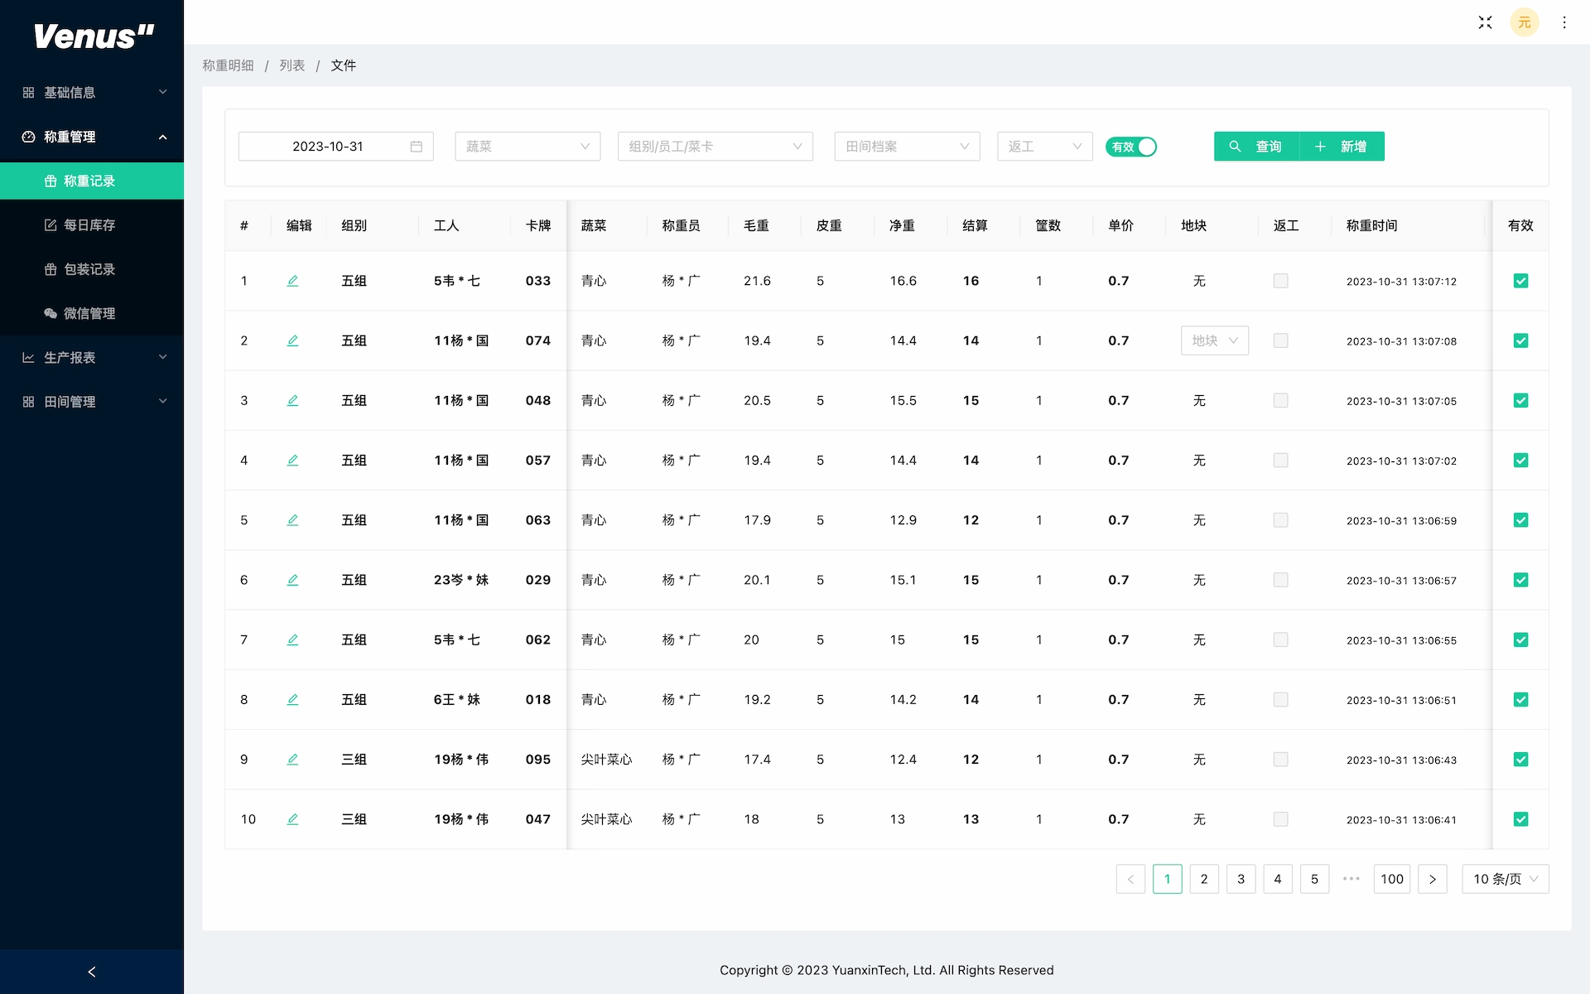Click the edit pencil icon in row 3
The height and width of the screenshot is (994, 1590).
292,400
